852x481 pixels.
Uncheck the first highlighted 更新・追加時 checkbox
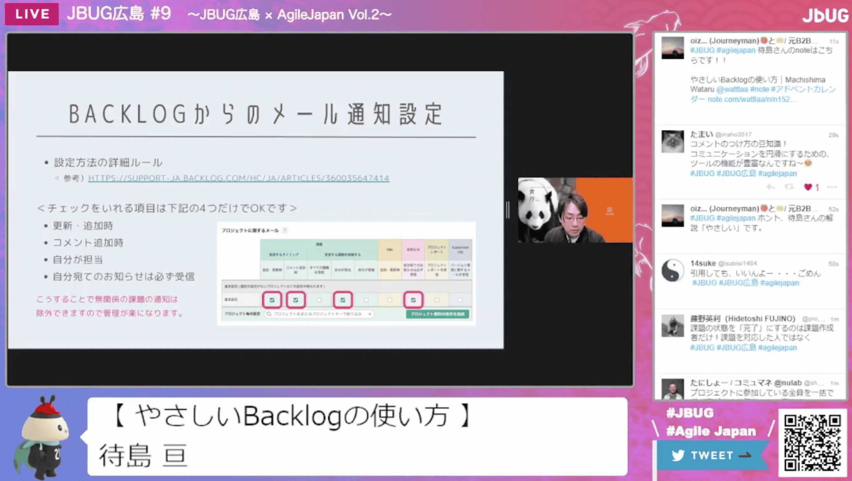[272, 299]
